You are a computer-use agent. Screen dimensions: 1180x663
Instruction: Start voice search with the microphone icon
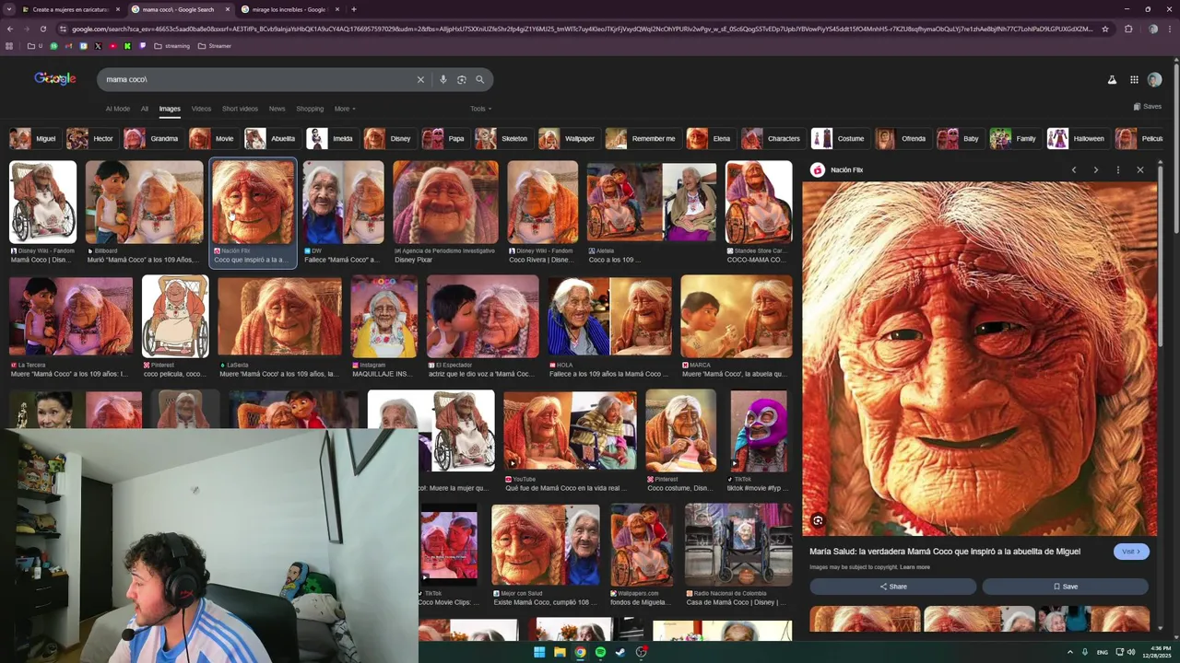coord(443,79)
